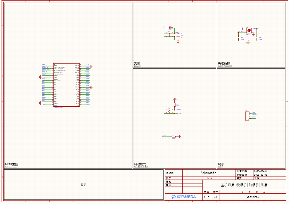Click the update date value in title block

tap(261, 175)
